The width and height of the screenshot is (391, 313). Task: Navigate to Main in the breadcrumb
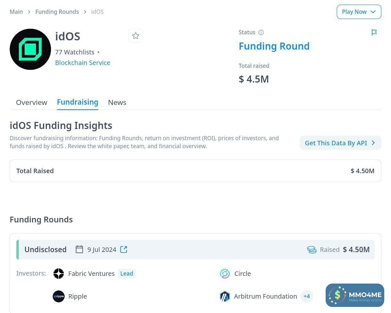pyautogui.click(x=16, y=12)
